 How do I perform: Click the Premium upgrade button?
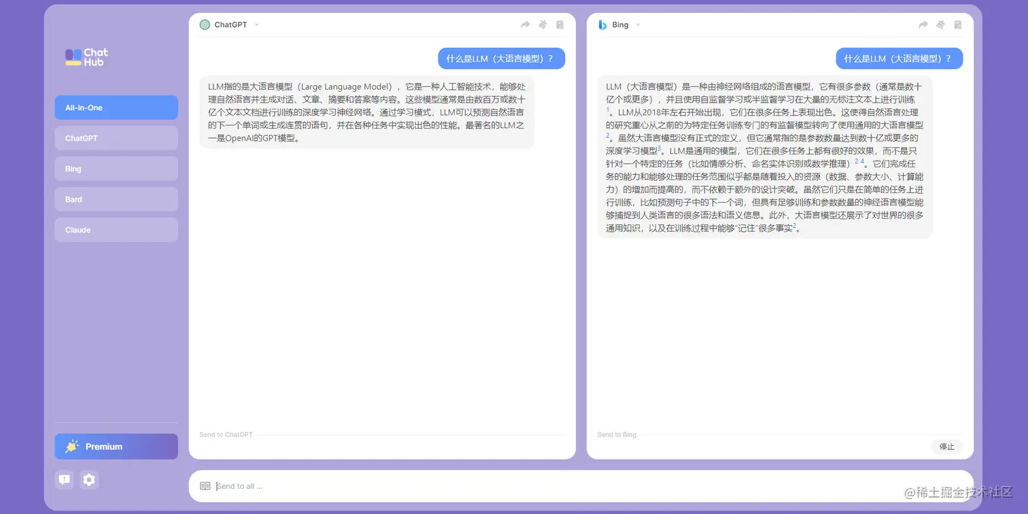tap(116, 447)
